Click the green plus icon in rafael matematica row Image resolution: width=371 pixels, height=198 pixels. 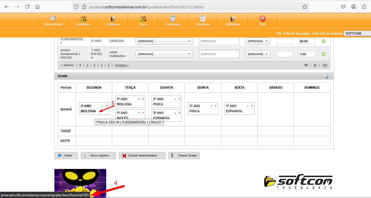coord(323,54)
